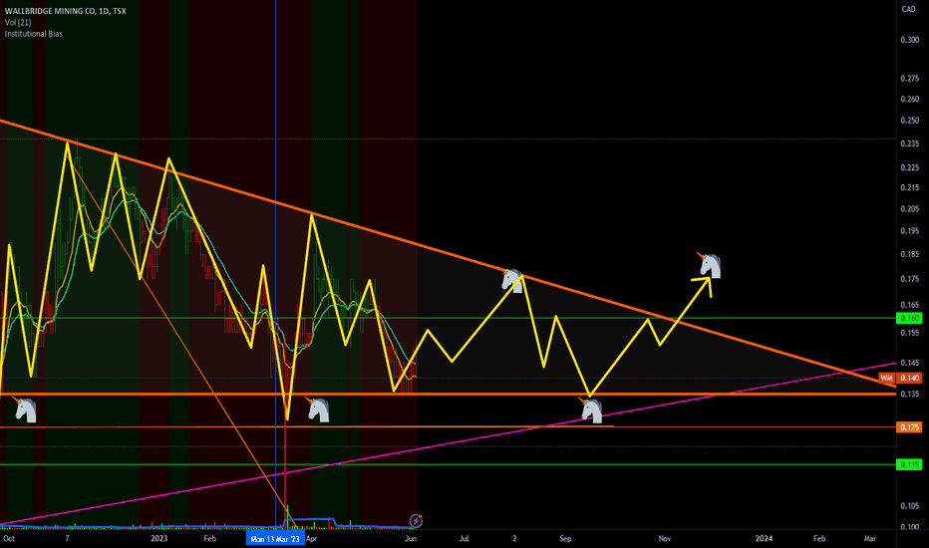Click the WM symbol tag on the price axis

pyautogui.click(x=886, y=378)
